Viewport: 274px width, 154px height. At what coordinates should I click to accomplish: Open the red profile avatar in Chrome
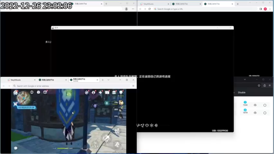pos(265,9)
